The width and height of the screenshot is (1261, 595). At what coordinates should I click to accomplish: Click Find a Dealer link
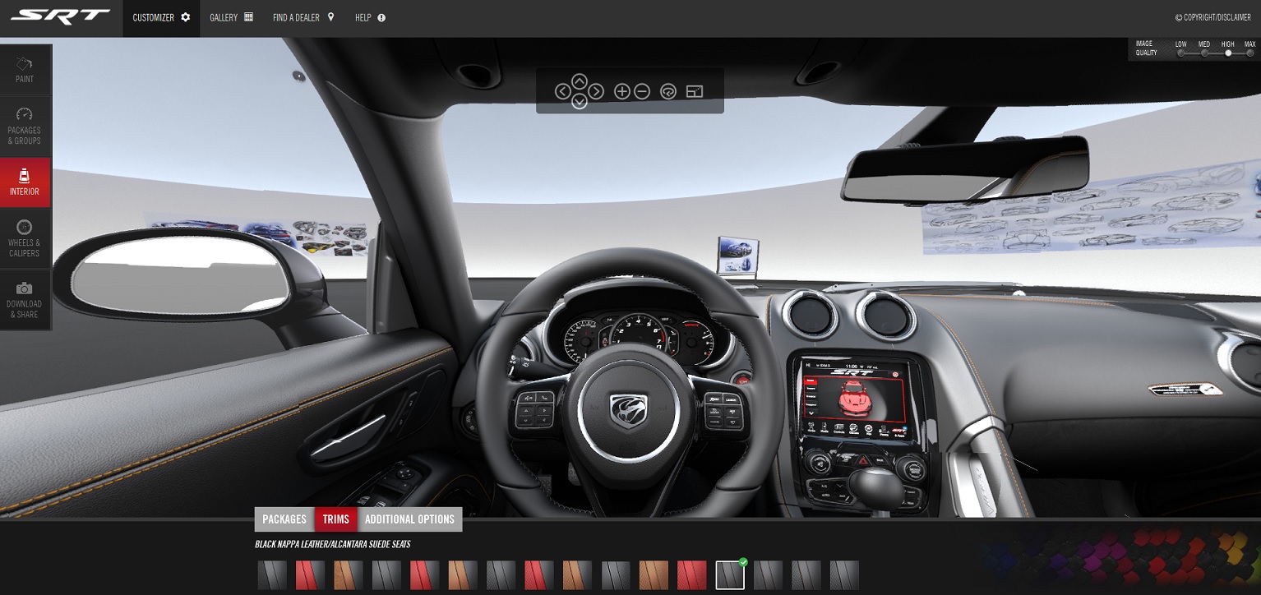click(x=303, y=17)
